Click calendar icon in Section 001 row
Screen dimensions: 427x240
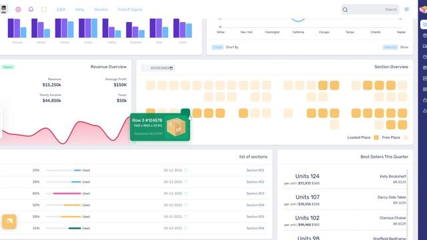tap(185, 171)
